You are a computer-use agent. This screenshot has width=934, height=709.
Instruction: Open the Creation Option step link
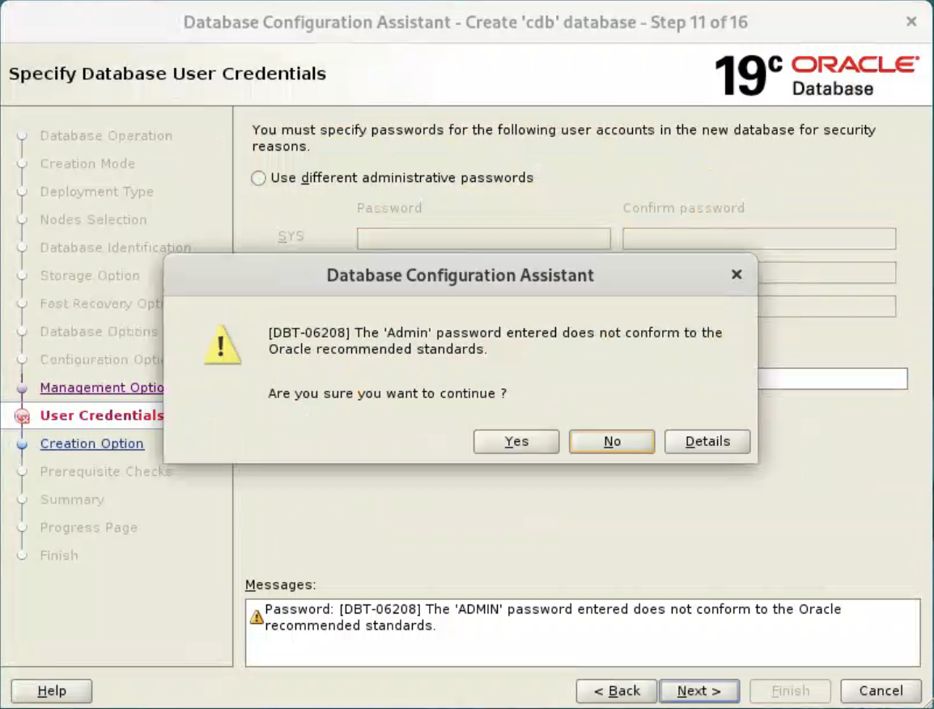click(x=91, y=444)
